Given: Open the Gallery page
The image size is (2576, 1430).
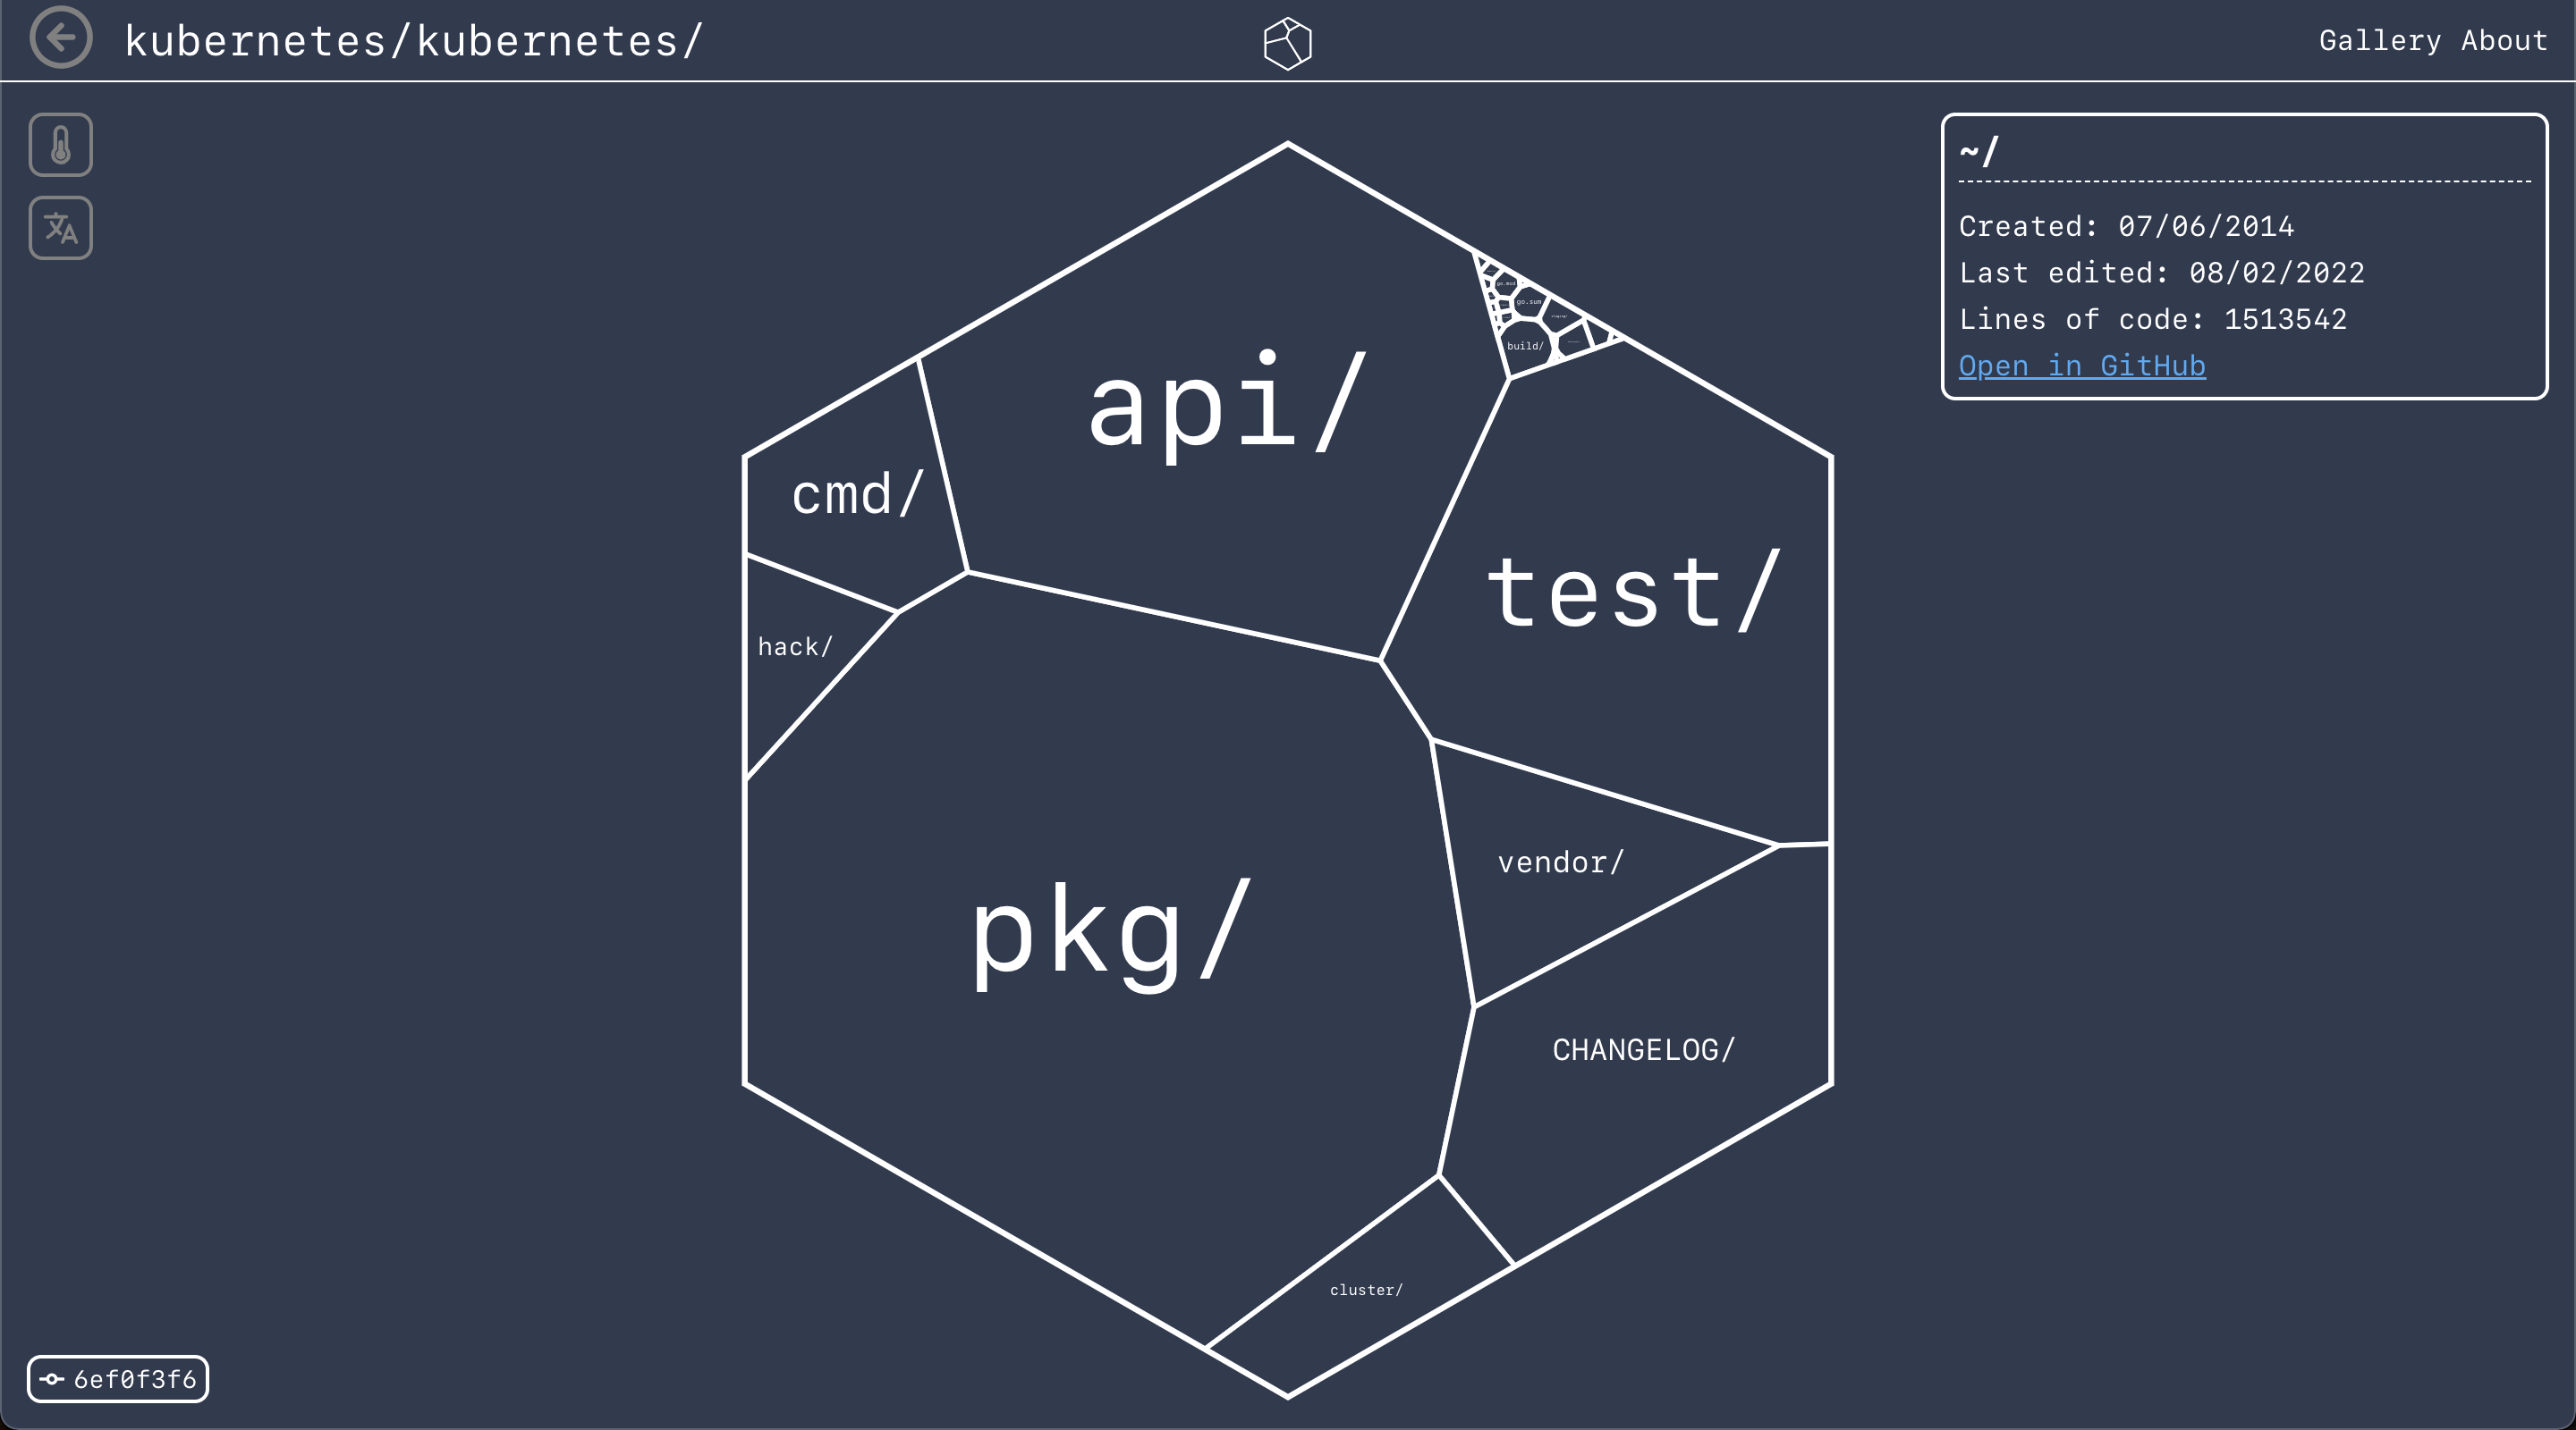Looking at the screenshot, I should 2379,41.
